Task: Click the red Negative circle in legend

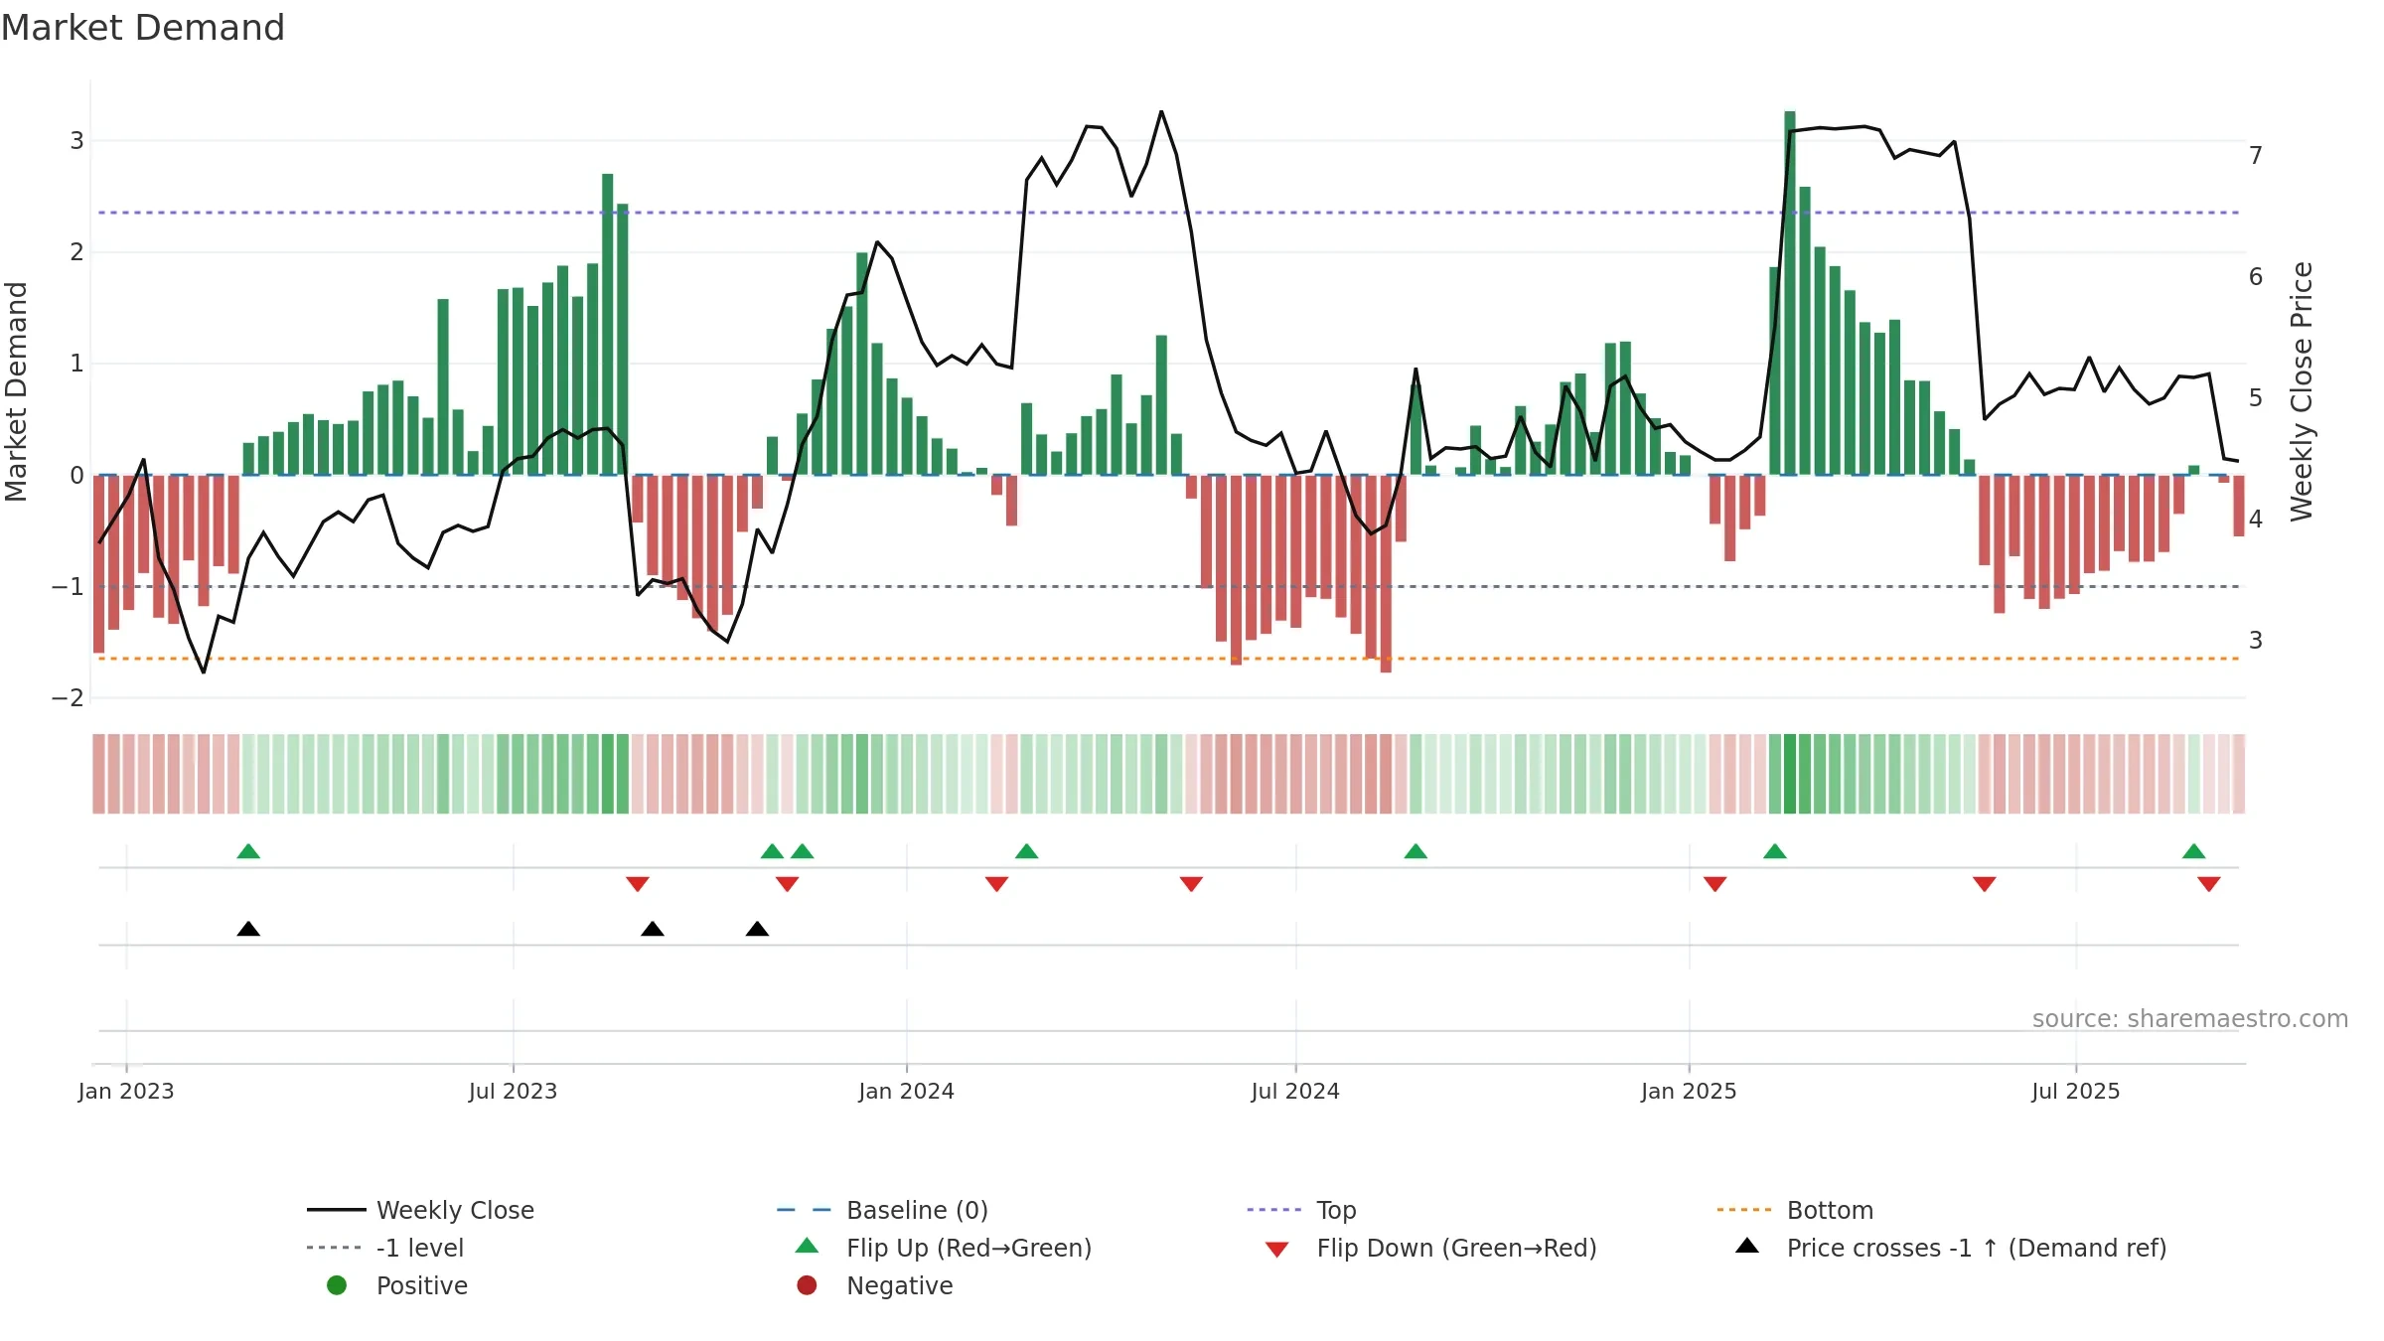Action: click(x=807, y=1285)
